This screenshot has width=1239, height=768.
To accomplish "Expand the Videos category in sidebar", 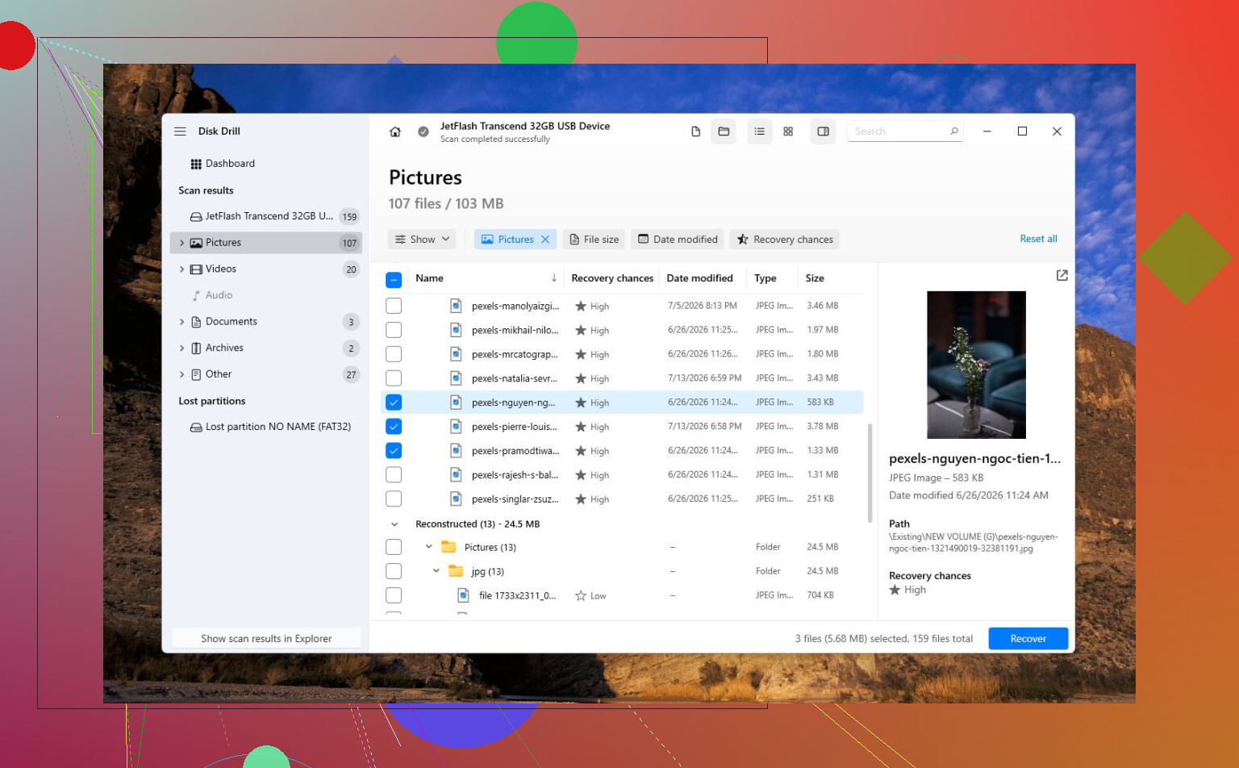I will point(181,269).
